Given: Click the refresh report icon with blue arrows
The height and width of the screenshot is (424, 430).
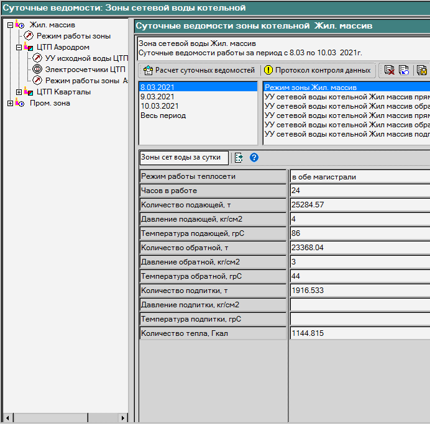Looking at the screenshot, I should coord(404,70).
